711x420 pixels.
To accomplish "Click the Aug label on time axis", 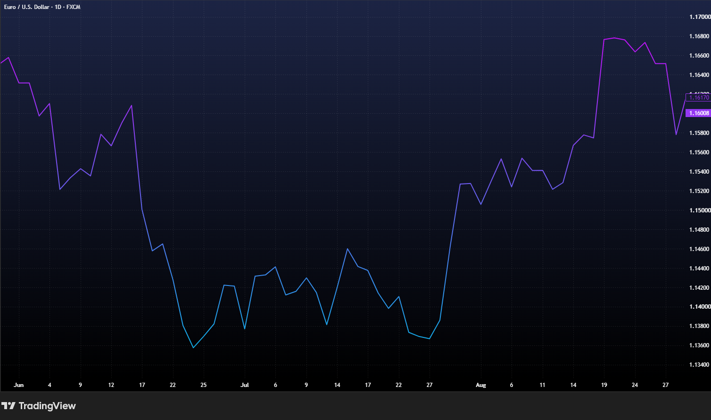I will click(x=481, y=385).
